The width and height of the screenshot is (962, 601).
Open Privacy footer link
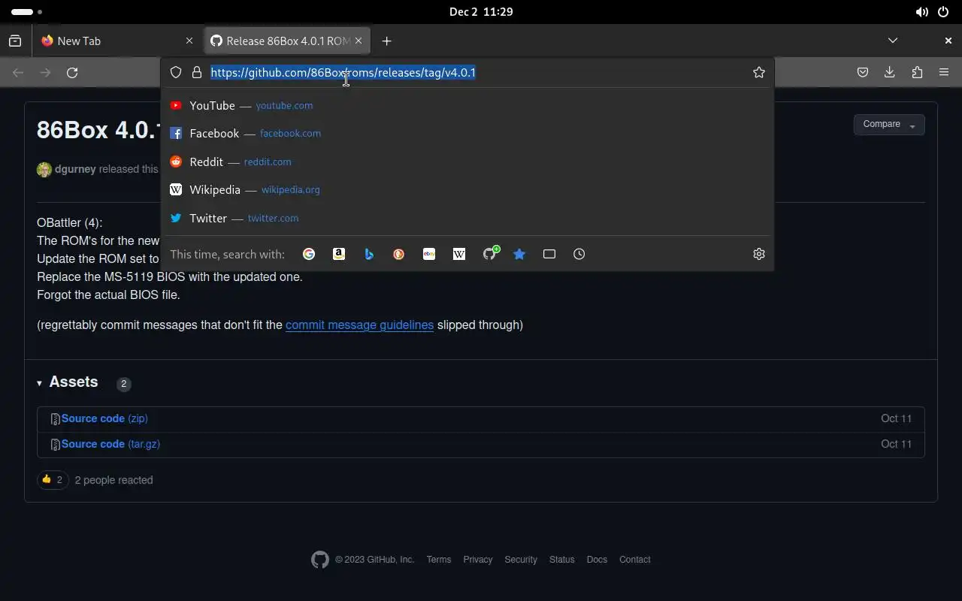[478, 560]
